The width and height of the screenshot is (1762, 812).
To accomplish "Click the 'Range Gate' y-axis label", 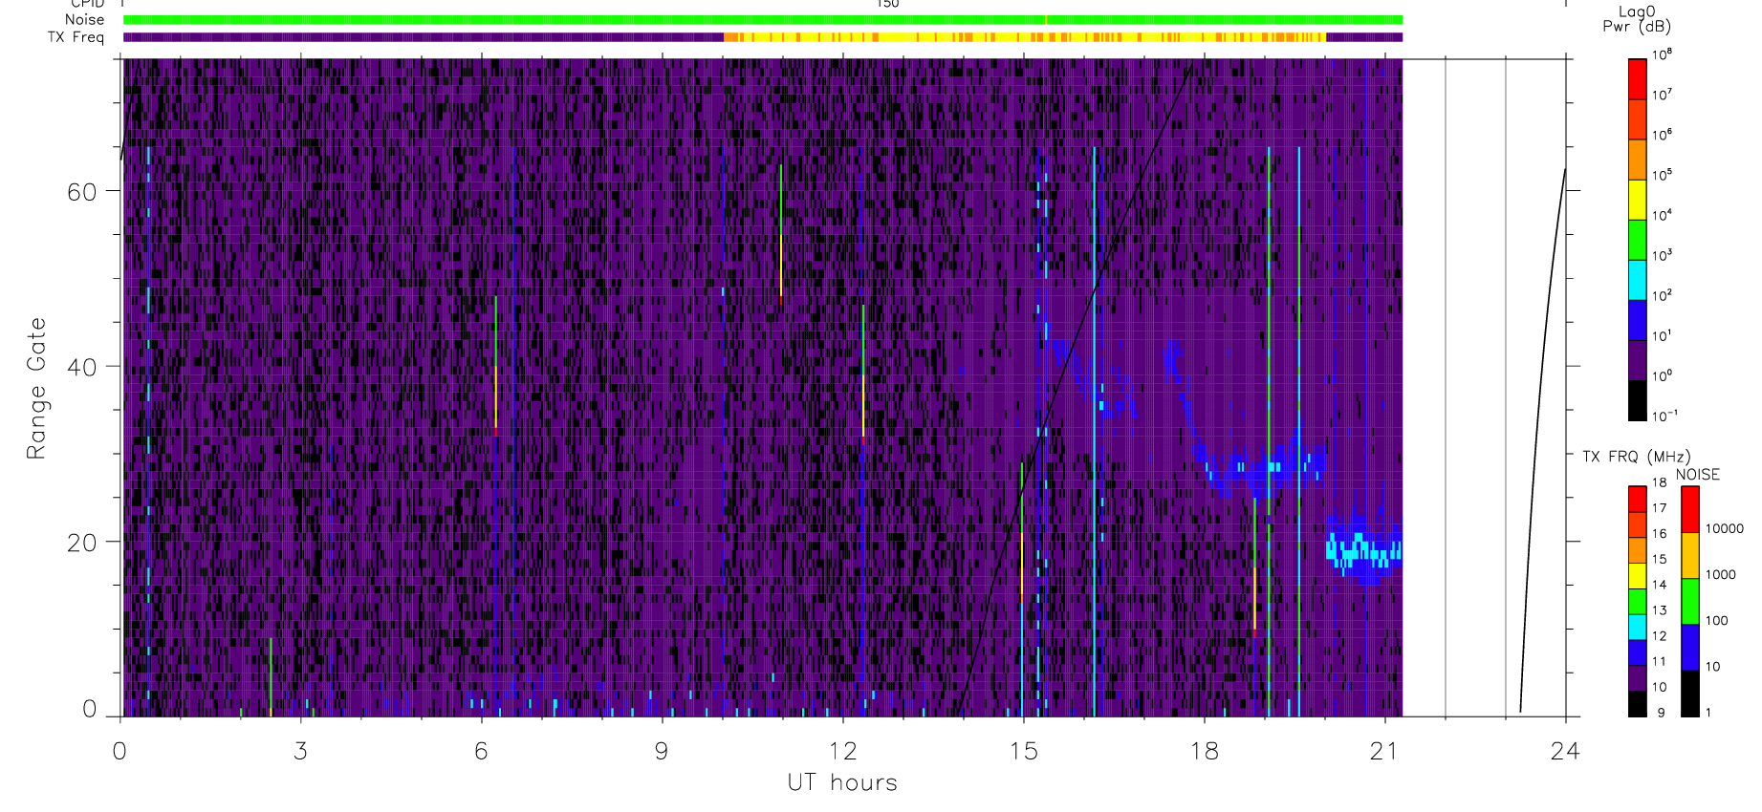I will click(36, 388).
